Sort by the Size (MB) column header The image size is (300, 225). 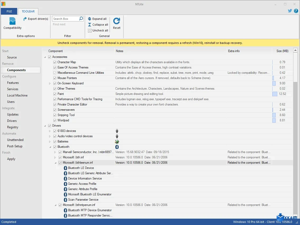(282, 51)
